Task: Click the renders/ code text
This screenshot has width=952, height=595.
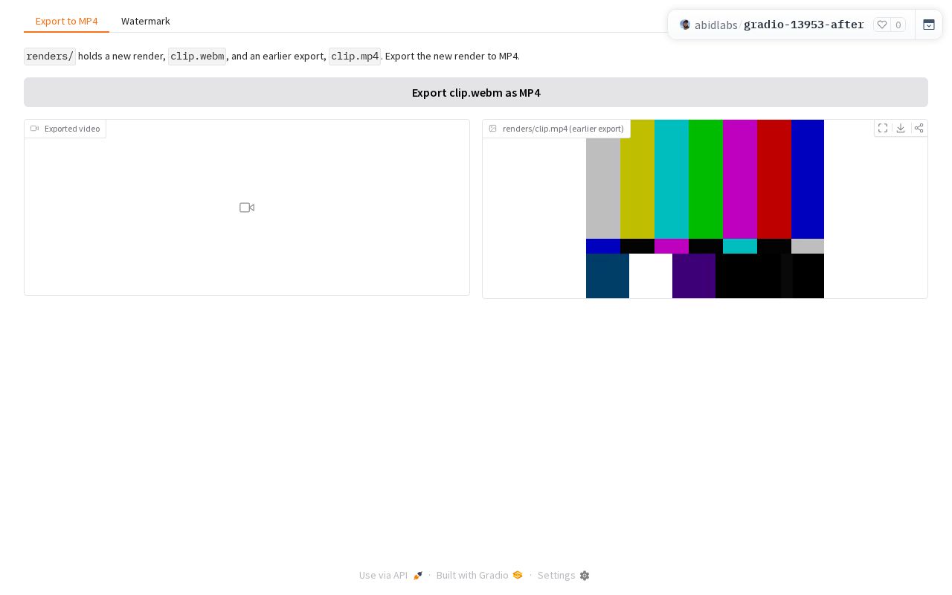Action: 50,56
